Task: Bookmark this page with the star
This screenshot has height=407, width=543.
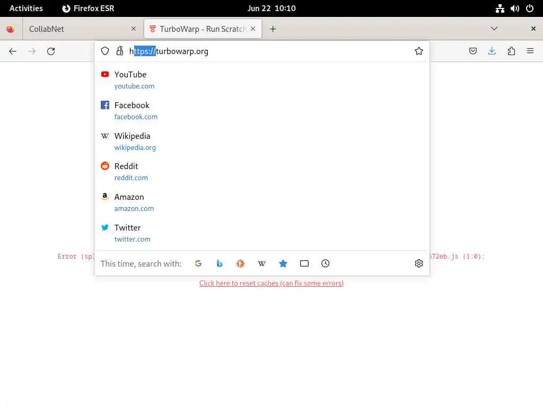Action: 419,51
